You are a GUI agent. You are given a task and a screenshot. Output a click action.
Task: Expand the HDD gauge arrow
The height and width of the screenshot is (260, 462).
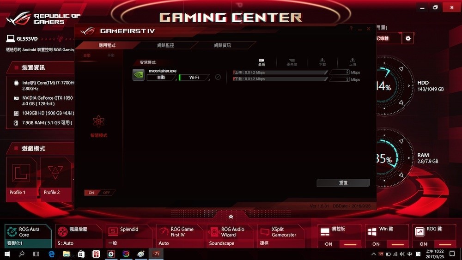409,86
